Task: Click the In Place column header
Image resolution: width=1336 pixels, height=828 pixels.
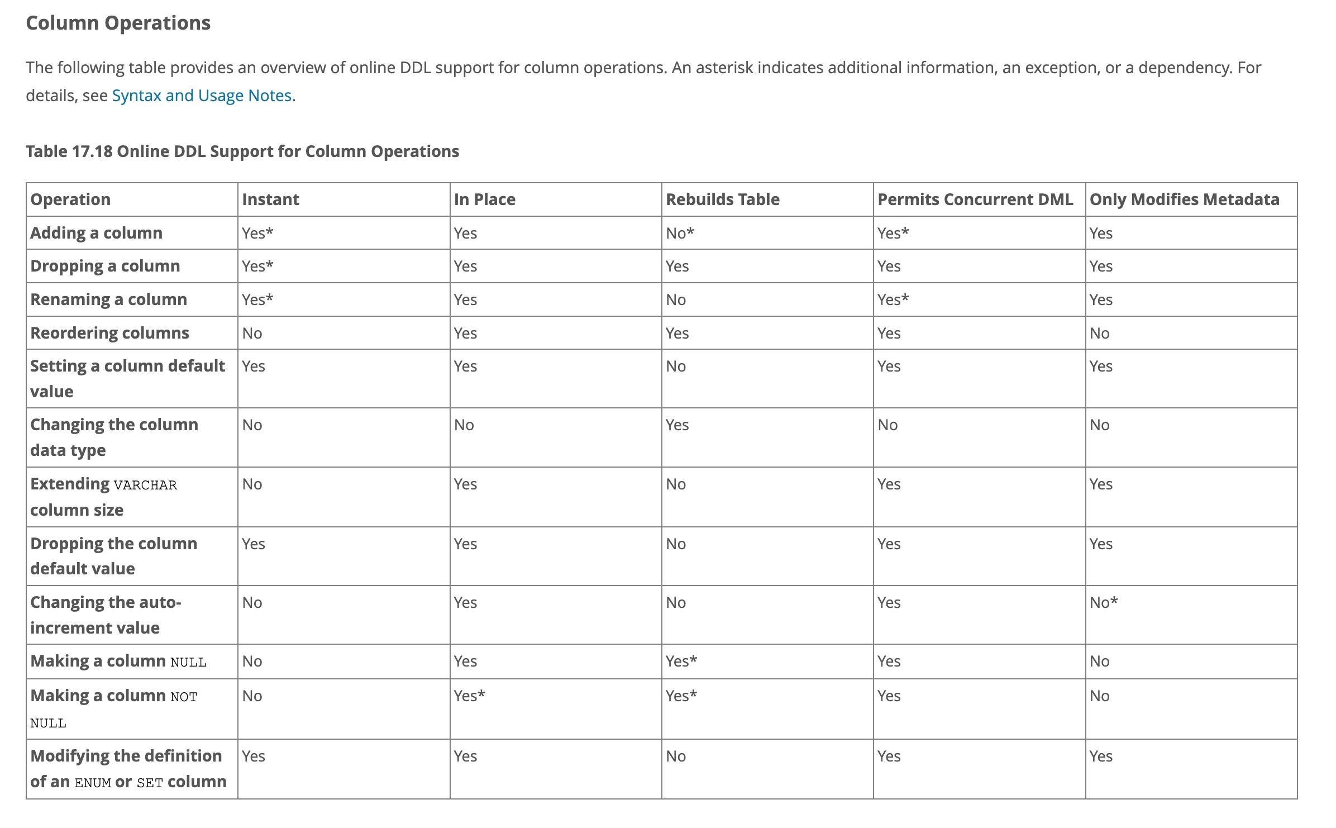Action: (484, 199)
